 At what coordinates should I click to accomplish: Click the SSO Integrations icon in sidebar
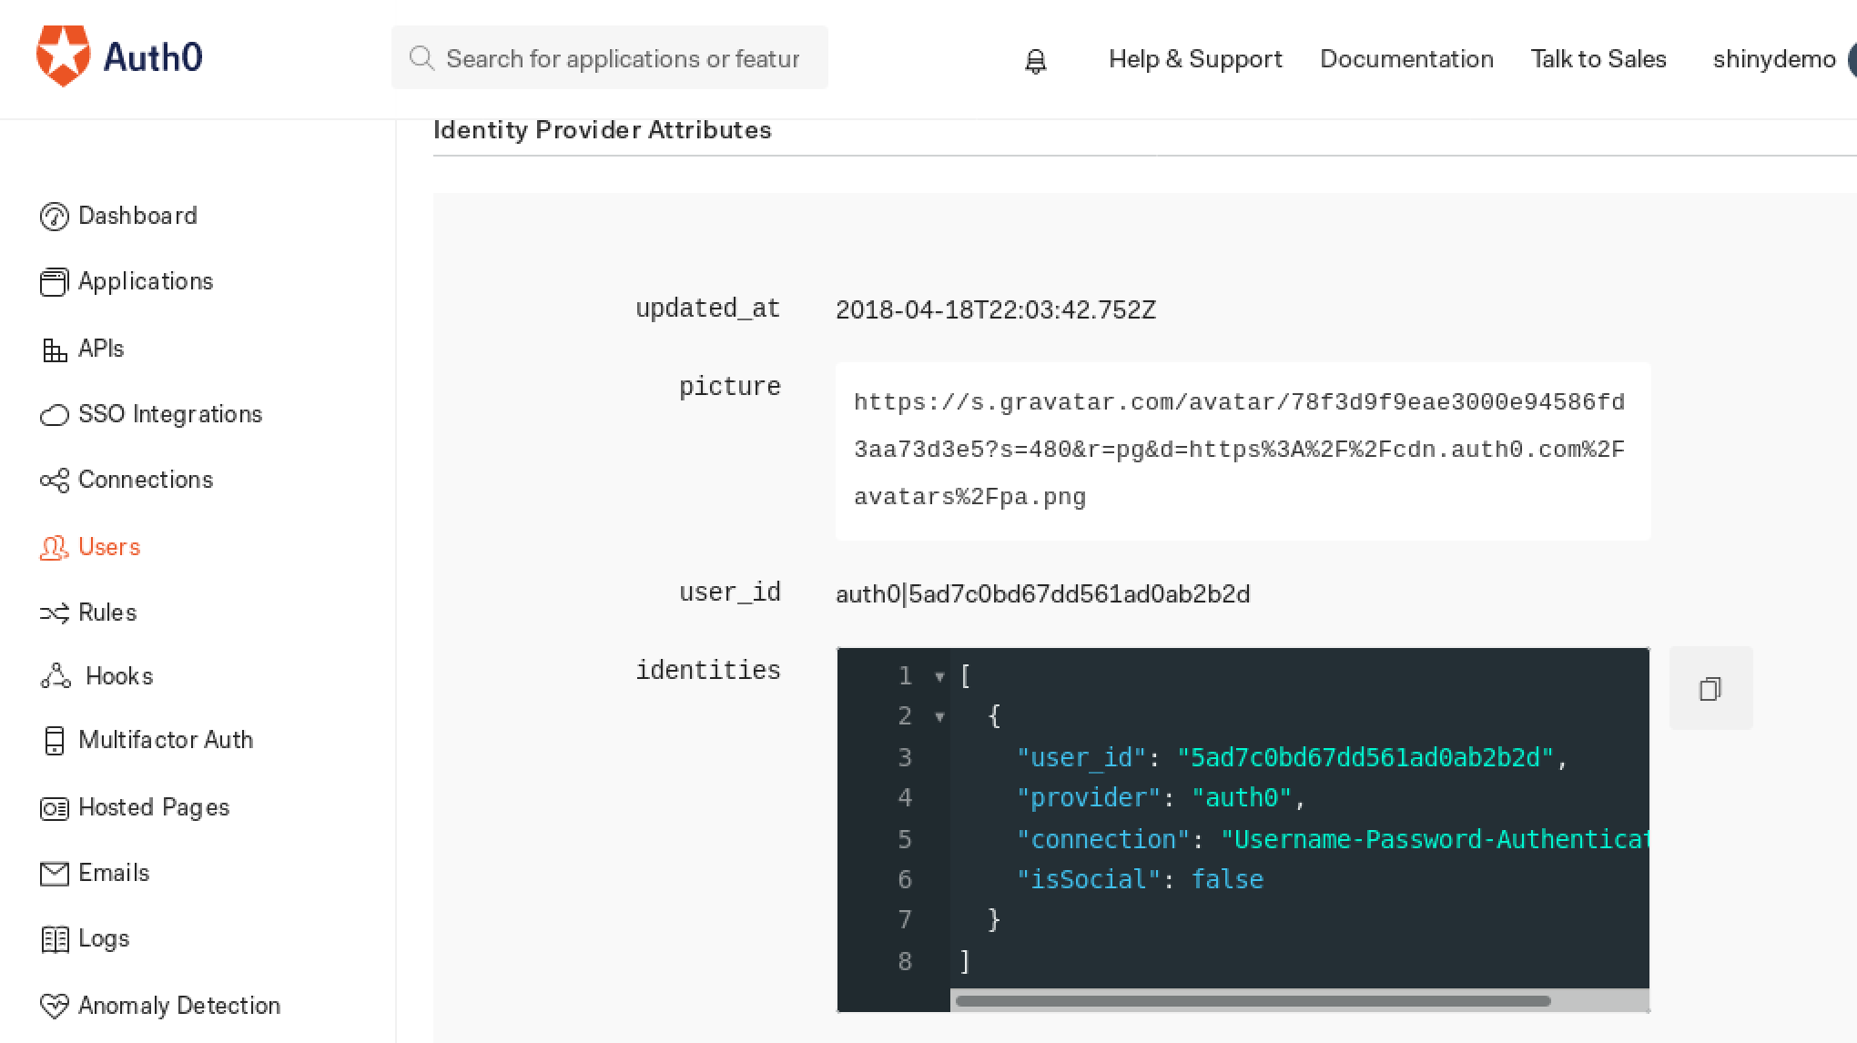pos(52,414)
